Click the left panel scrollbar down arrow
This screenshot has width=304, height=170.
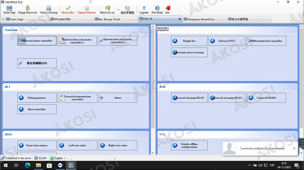point(153,153)
